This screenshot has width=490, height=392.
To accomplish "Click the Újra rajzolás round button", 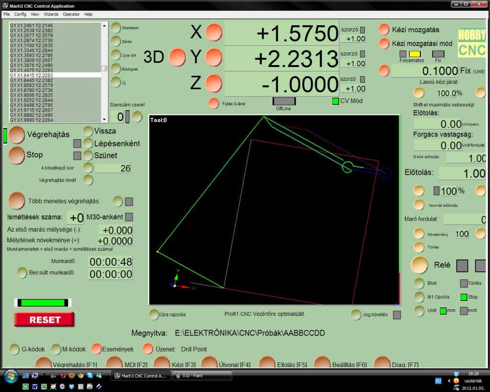I will (154, 314).
